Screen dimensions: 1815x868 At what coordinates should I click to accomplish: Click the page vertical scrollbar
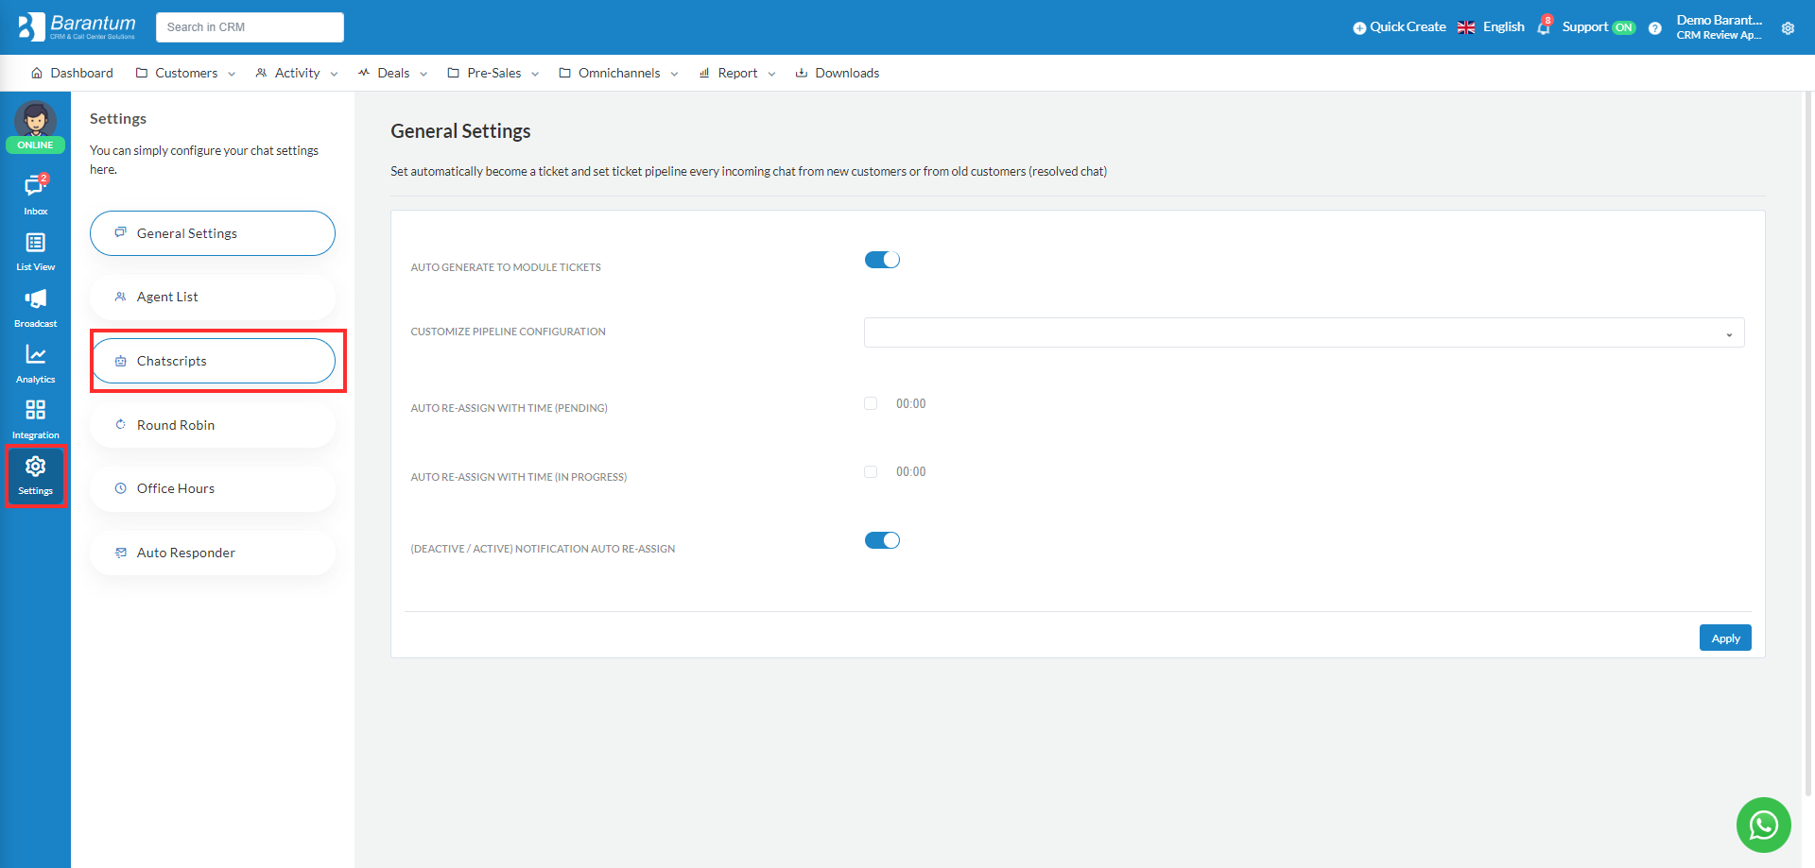click(1808, 444)
